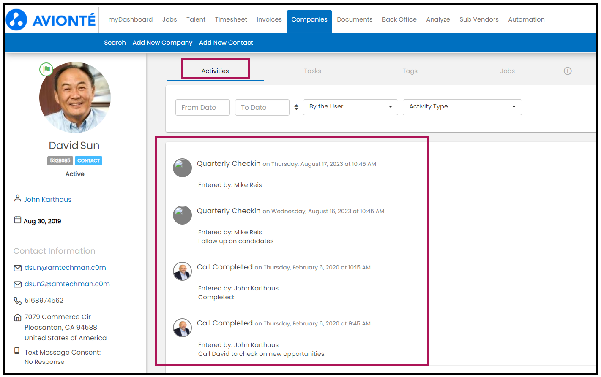The width and height of the screenshot is (601, 377).
Task: Click the Avionté logo
Action: tap(51, 20)
